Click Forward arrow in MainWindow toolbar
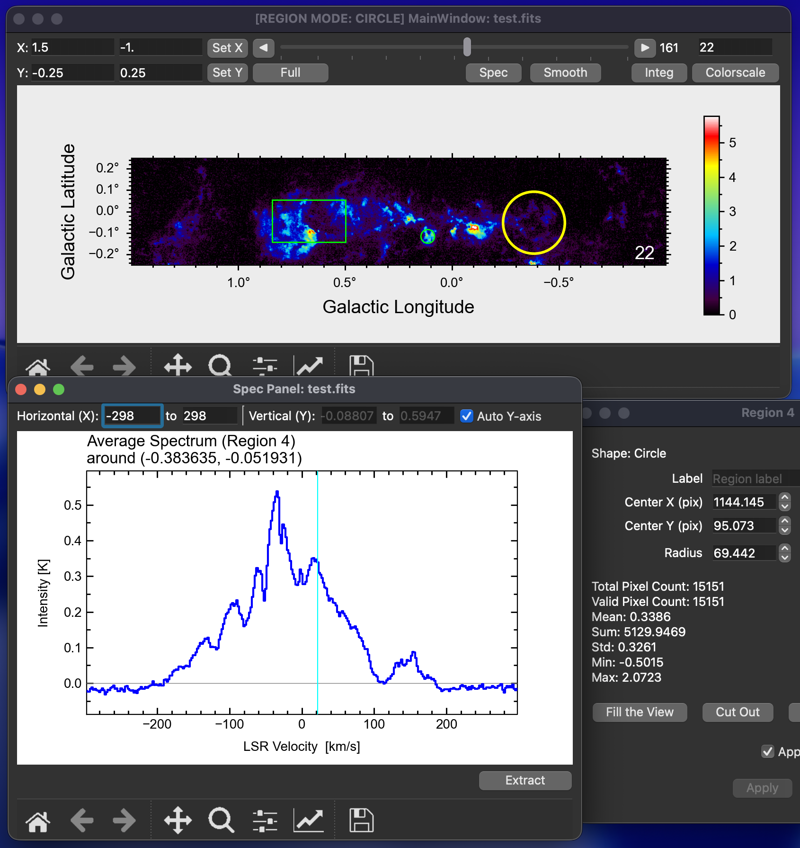This screenshot has width=800, height=848. pyautogui.click(x=124, y=366)
